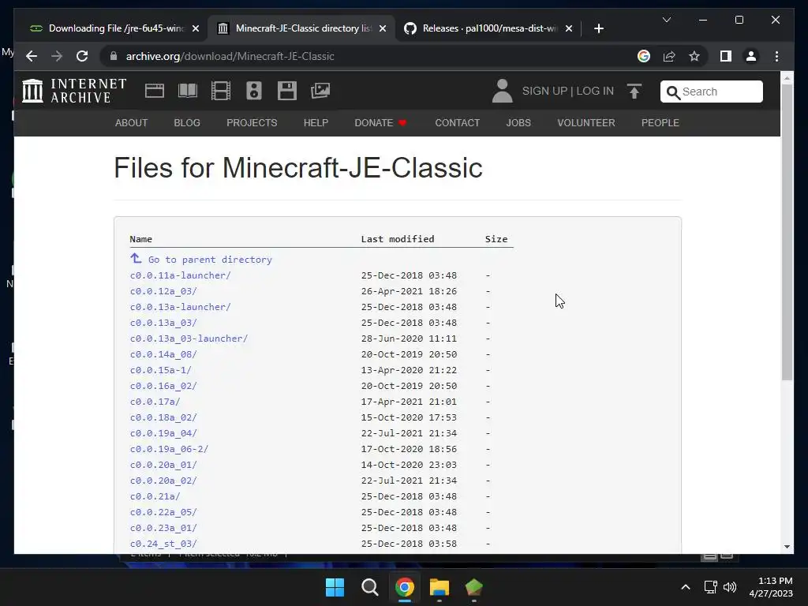This screenshot has width=808, height=606.
Task: Open Windows taskbar search
Action: coord(369,587)
